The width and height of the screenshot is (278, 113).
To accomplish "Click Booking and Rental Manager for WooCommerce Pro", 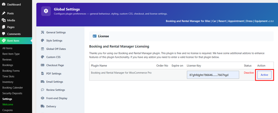I will tap(121, 72).
